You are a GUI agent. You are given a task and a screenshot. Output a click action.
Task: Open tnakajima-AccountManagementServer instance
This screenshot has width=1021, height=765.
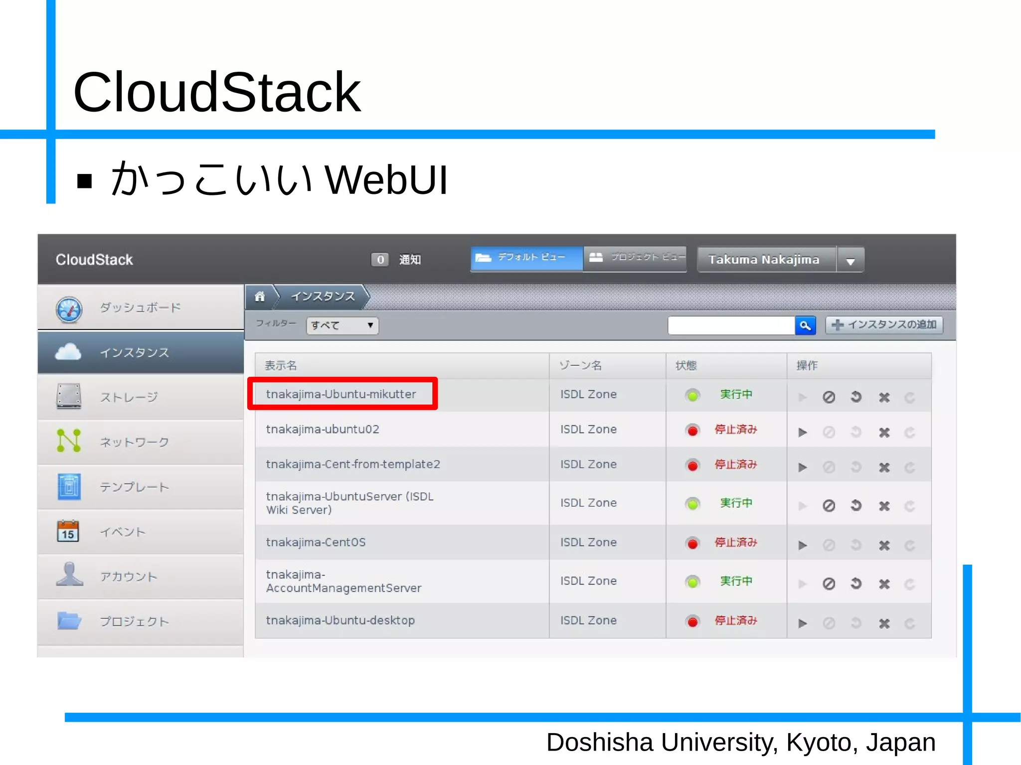[x=343, y=581]
